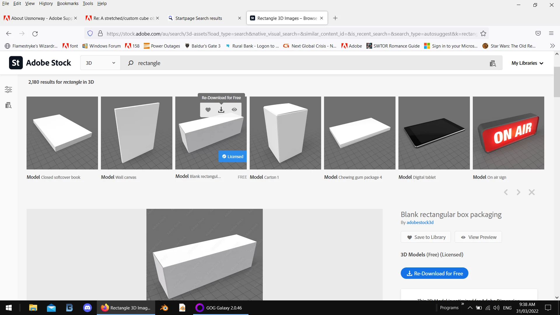Open the 3D asset type dropdown
The width and height of the screenshot is (560, 315).
pyautogui.click(x=100, y=63)
